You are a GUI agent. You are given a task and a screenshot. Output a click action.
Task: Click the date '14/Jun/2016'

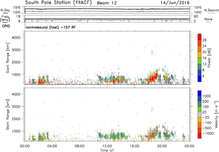[175, 3]
